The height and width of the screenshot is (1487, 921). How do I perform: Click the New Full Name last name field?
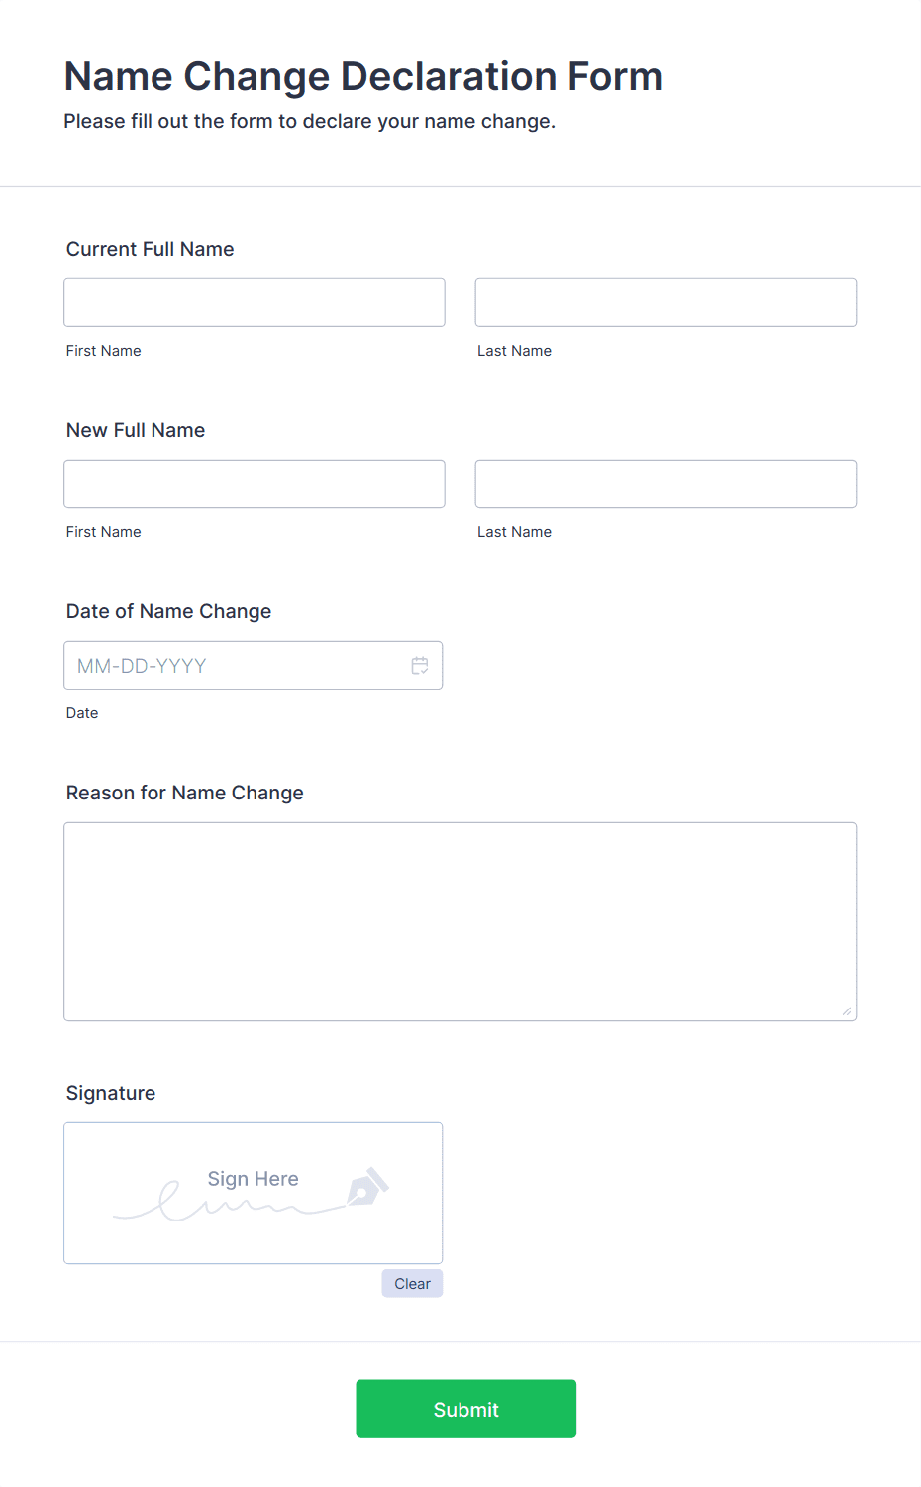(x=665, y=483)
